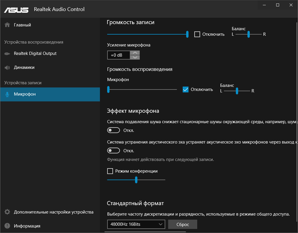This screenshot has height=233, width=298.
Task: Open Дополнительные настройки устройства via gear icon
Action: (7, 212)
